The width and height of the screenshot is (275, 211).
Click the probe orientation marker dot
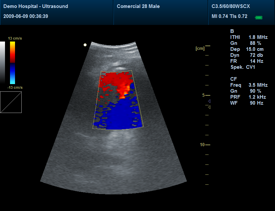point(85,45)
